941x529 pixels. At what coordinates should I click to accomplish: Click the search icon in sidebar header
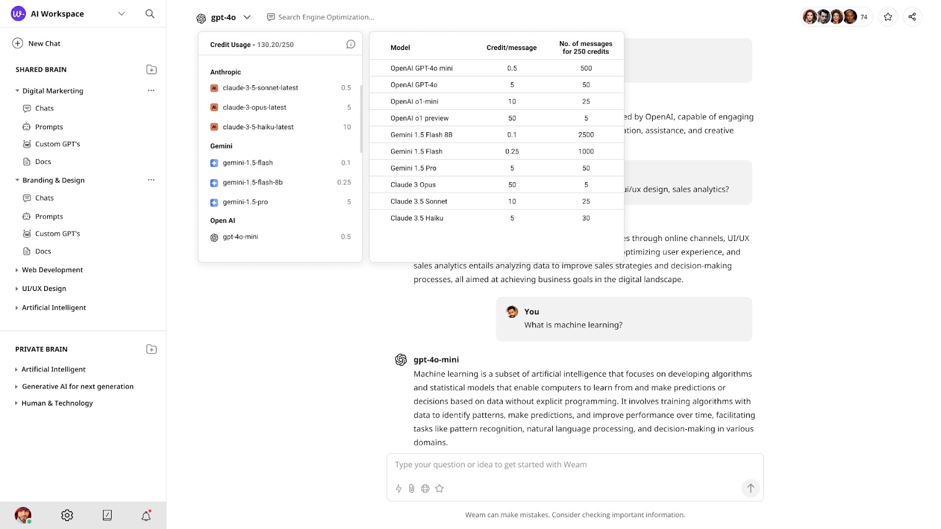pos(150,14)
